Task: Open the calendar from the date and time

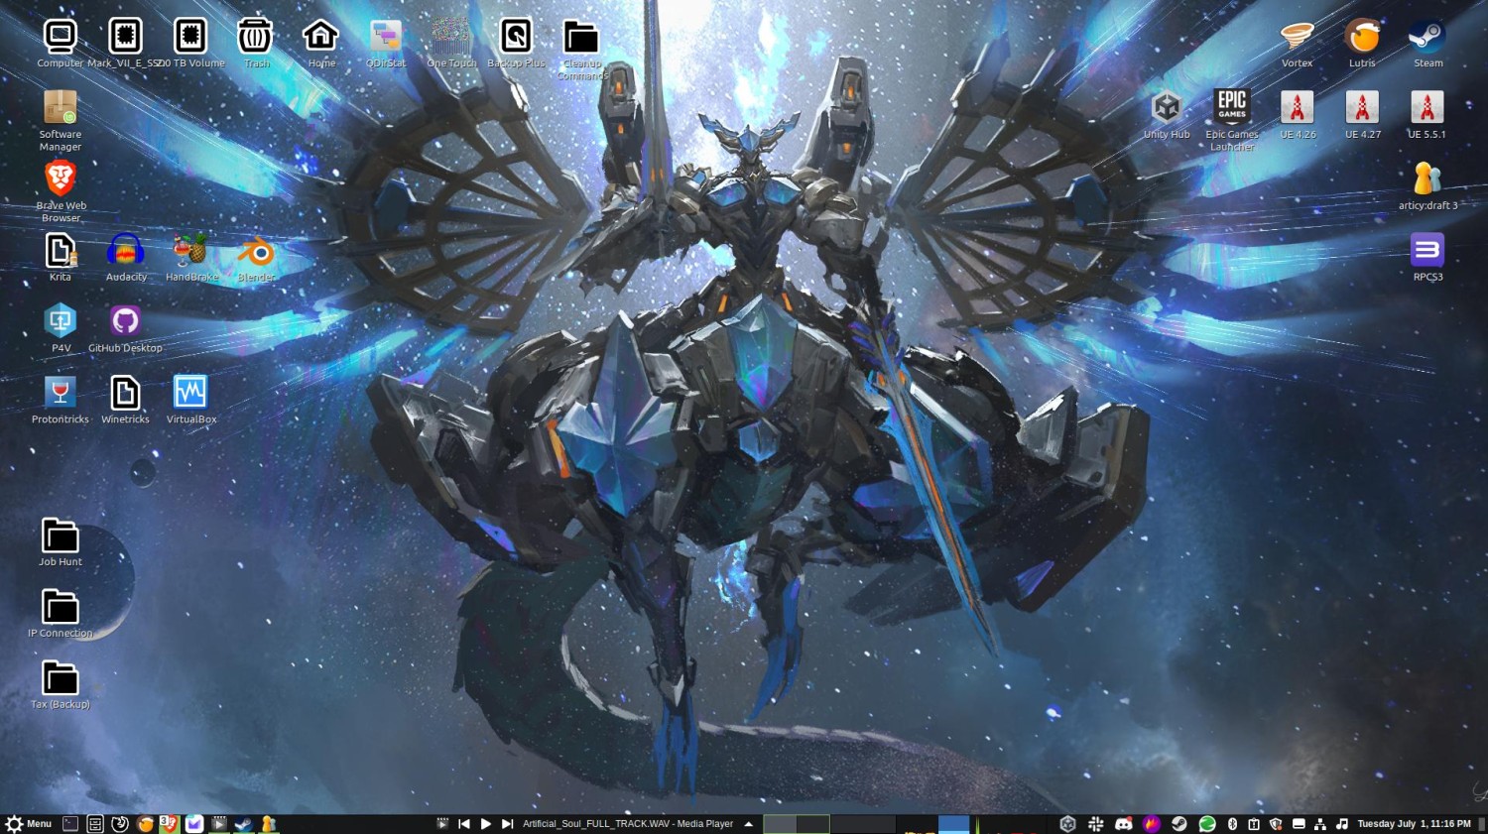Action: coord(1414,824)
